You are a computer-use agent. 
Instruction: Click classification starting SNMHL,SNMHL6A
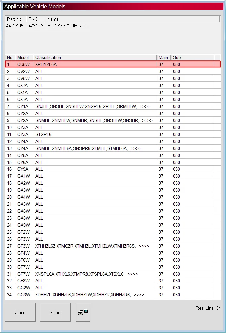tap(88, 148)
